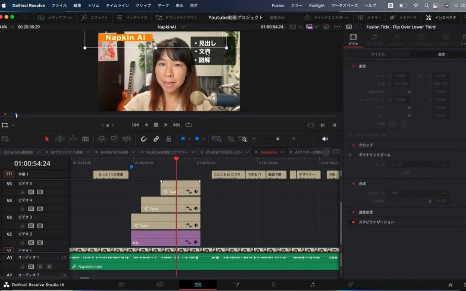Toggle linked selection of clips
Screen dimensions: 466x291
156,139
